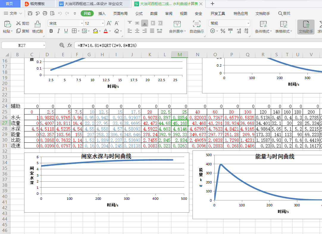Align text to top
Image resolution: width=322 pixels, height=234 pixels.
coord(129,23)
